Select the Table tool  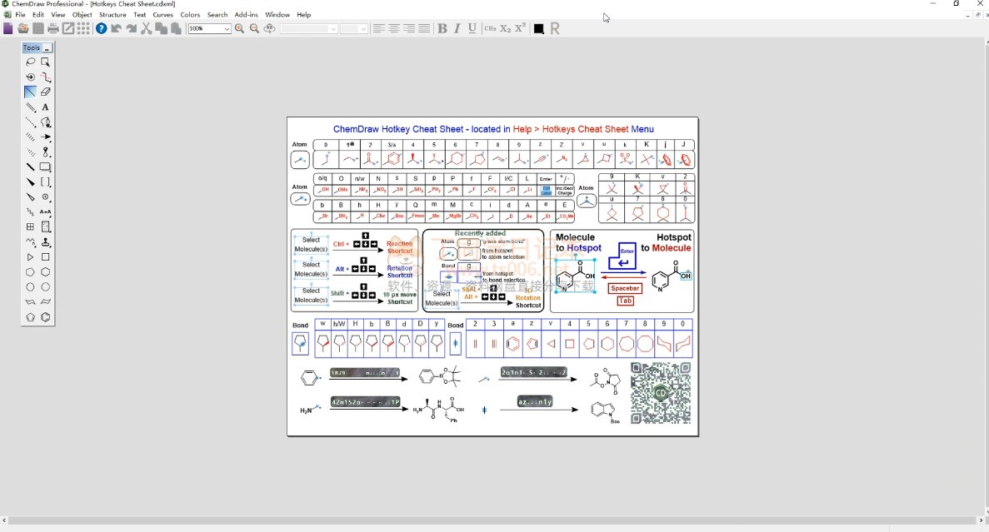point(31,226)
